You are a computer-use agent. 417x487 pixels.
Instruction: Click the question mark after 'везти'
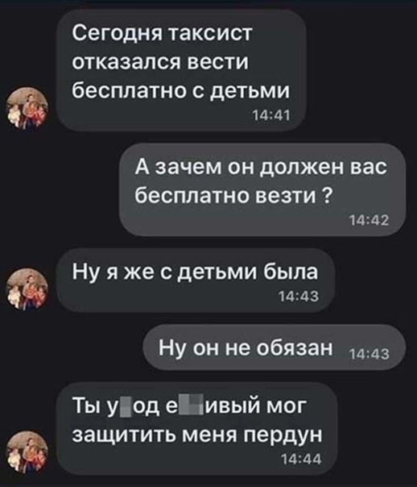(325, 196)
